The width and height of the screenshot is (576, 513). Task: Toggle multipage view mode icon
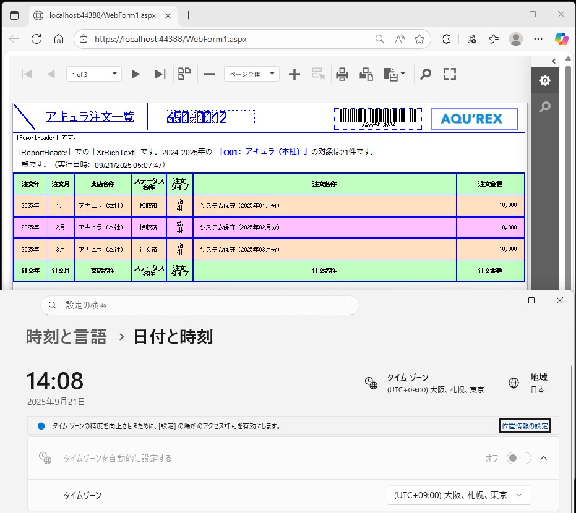184,74
